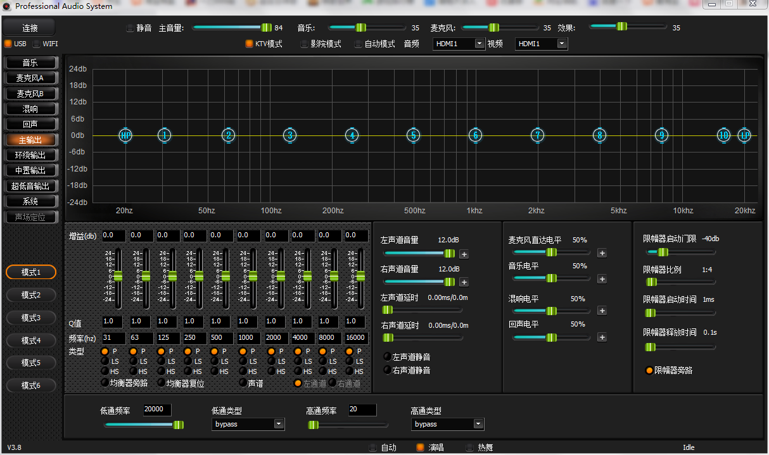Select EQ node 8 on the graph
769x455 pixels.
pos(599,135)
